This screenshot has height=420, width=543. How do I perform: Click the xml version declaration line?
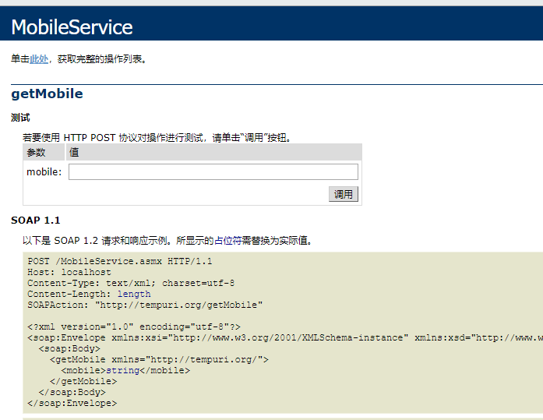click(x=134, y=327)
